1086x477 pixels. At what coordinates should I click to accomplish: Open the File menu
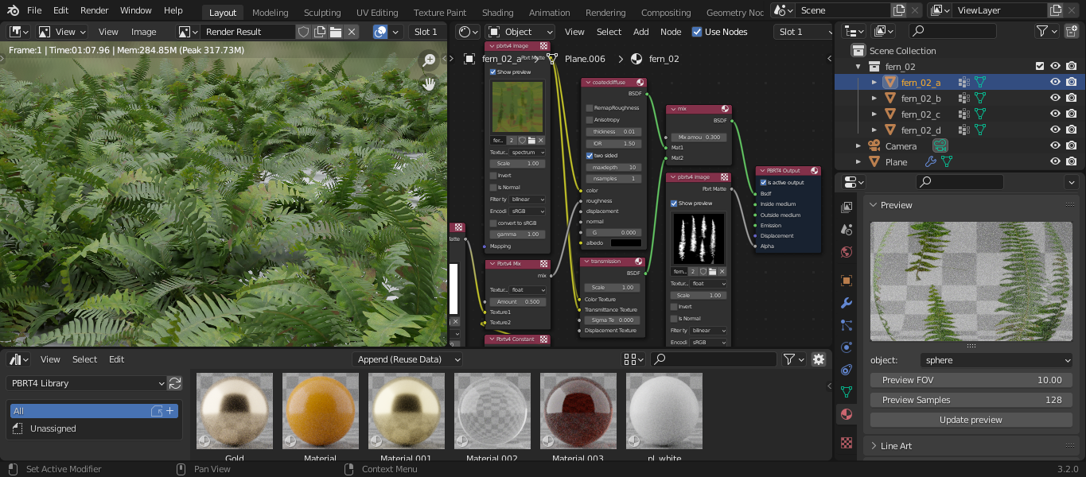point(34,11)
